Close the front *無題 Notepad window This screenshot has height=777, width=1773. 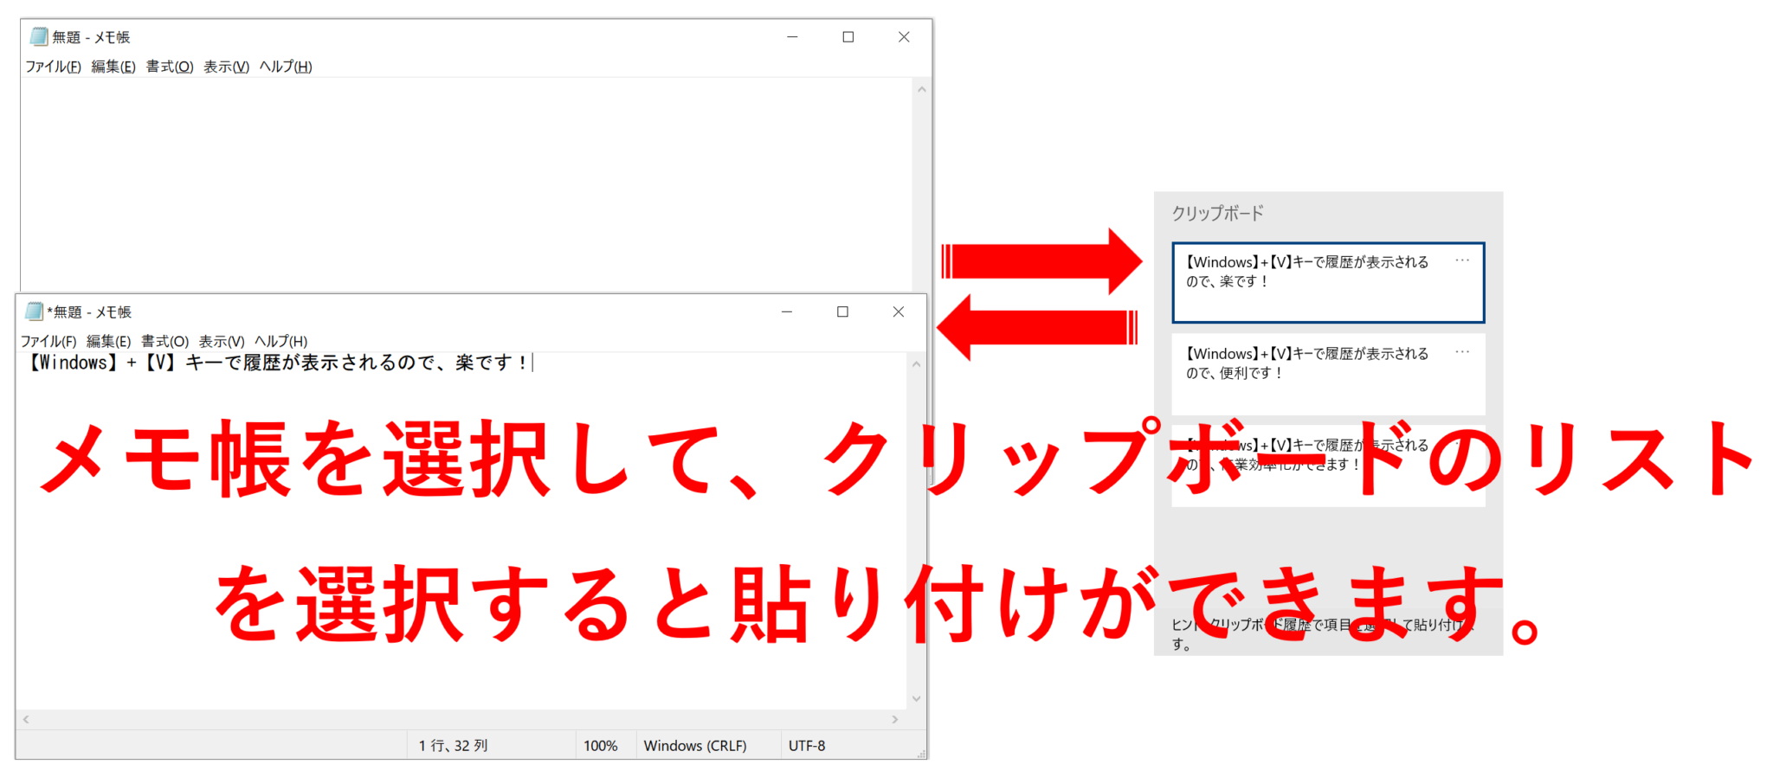[x=899, y=312]
